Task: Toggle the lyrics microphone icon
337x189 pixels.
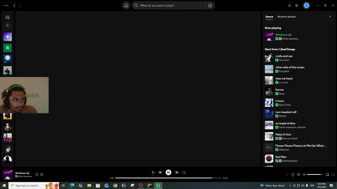Action: pos(287,175)
